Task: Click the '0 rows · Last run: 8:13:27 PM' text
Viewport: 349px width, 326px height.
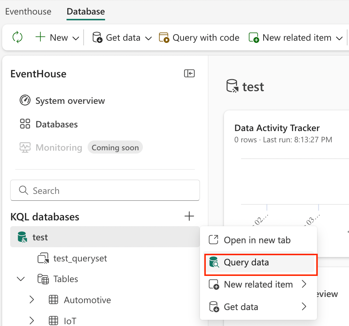Action: tap(283, 139)
